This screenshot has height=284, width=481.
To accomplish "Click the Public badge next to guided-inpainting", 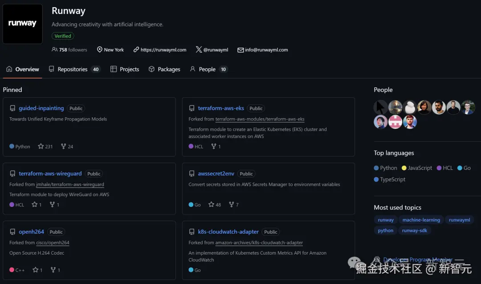I will (76, 108).
